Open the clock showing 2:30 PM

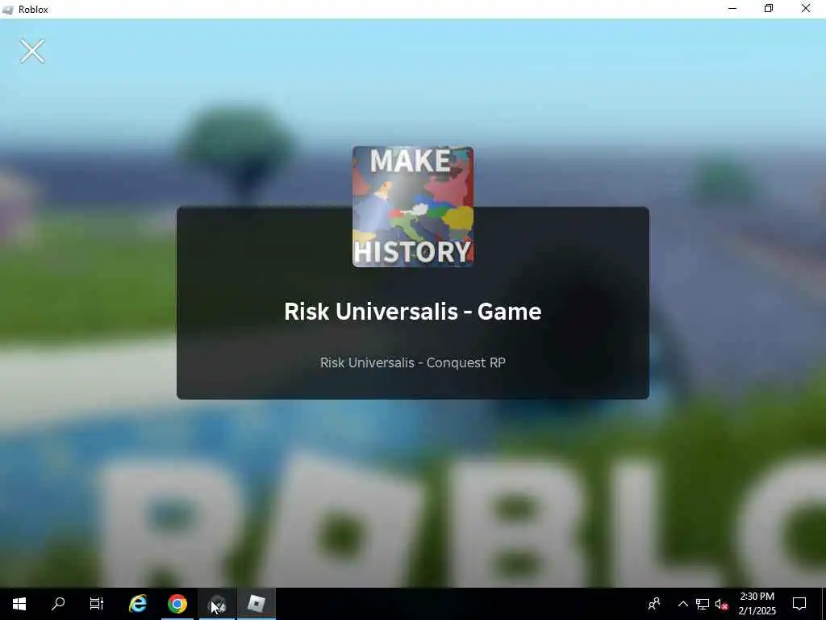(x=757, y=604)
